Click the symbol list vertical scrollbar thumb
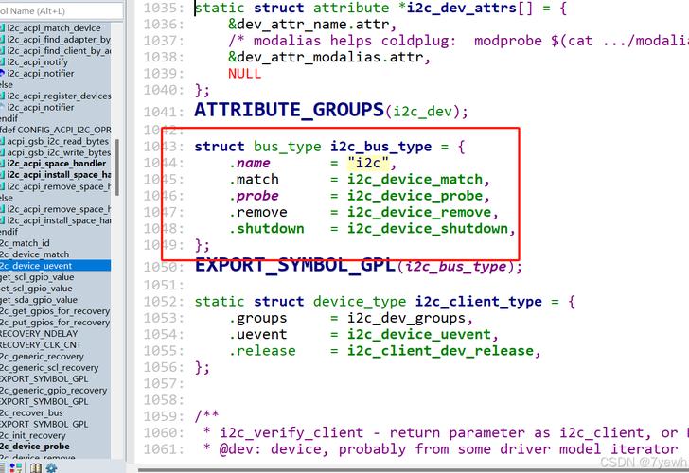The height and width of the screenshot is (473, 689). pos(117,167)
